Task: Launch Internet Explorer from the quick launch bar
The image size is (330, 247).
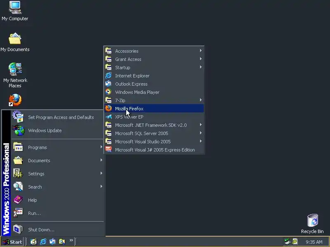Action: click(x=43, y=242)
